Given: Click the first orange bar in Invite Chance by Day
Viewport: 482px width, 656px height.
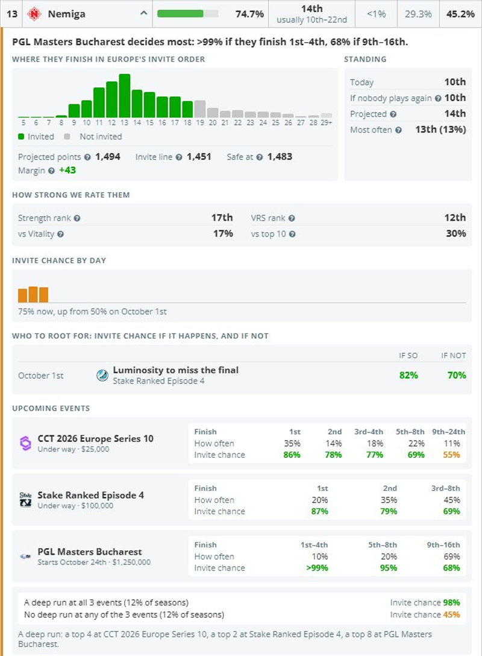Looking at the screenshot, I should (x=22, y=295).
